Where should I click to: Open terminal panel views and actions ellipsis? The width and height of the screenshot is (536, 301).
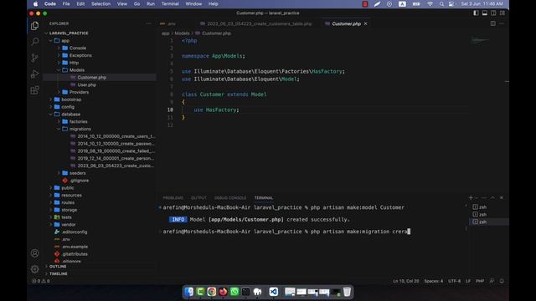[x=484, y=197]
